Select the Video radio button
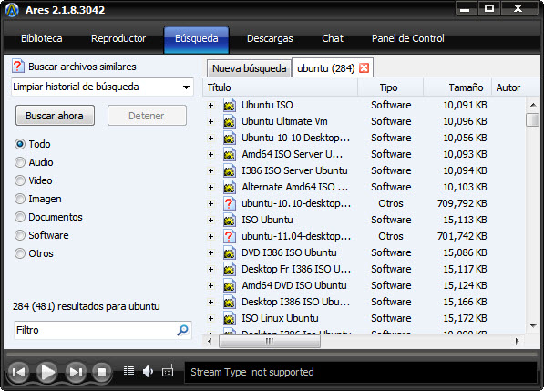Image resolution: width=544 pixels, height=391 pixels. tap(20, 180)
